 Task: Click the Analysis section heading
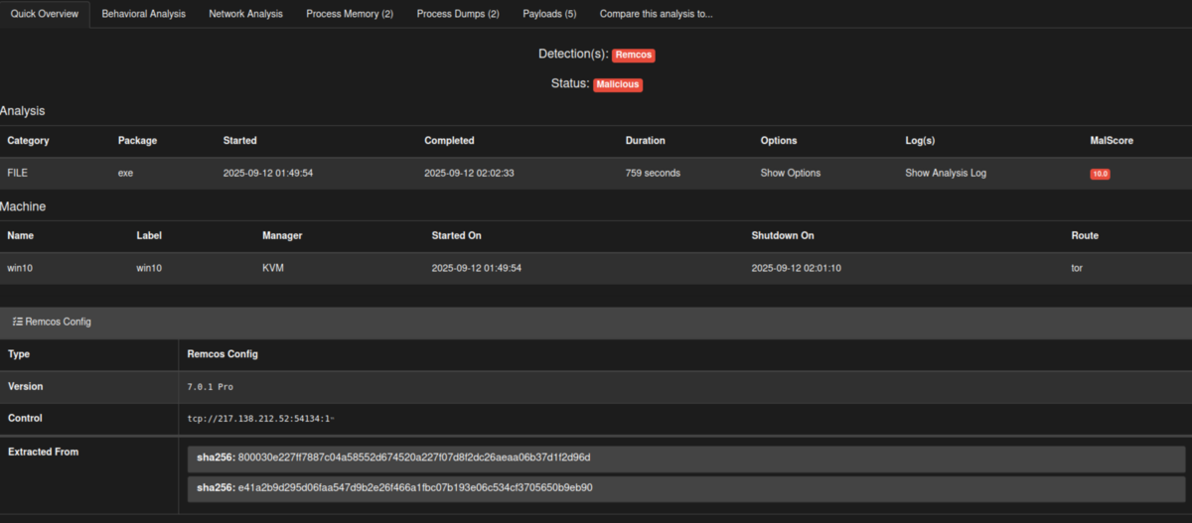coord(23,111)
